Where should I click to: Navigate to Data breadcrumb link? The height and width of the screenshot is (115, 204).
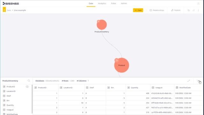click(x=9, y=10)
